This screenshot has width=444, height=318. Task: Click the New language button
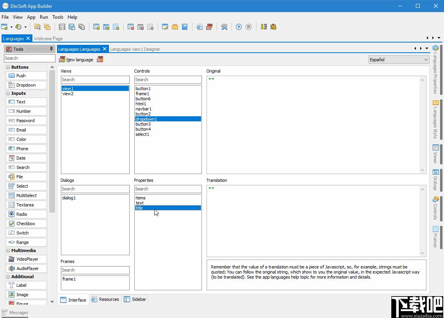76,60
